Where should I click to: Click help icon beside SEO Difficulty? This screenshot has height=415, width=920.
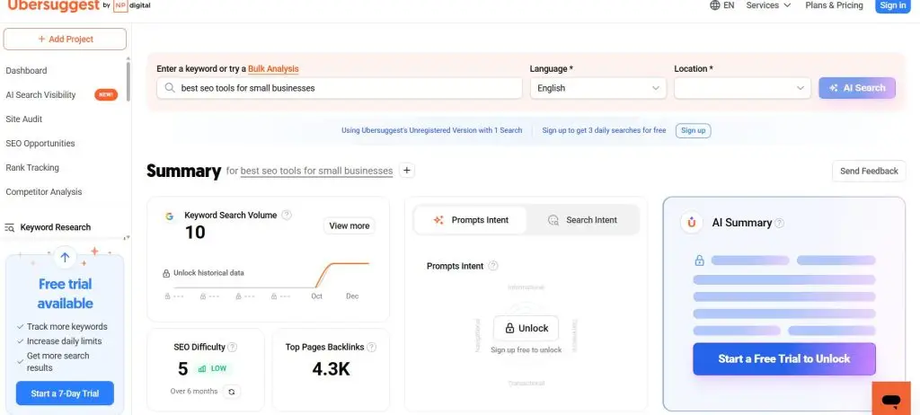[x=233, y=347]
